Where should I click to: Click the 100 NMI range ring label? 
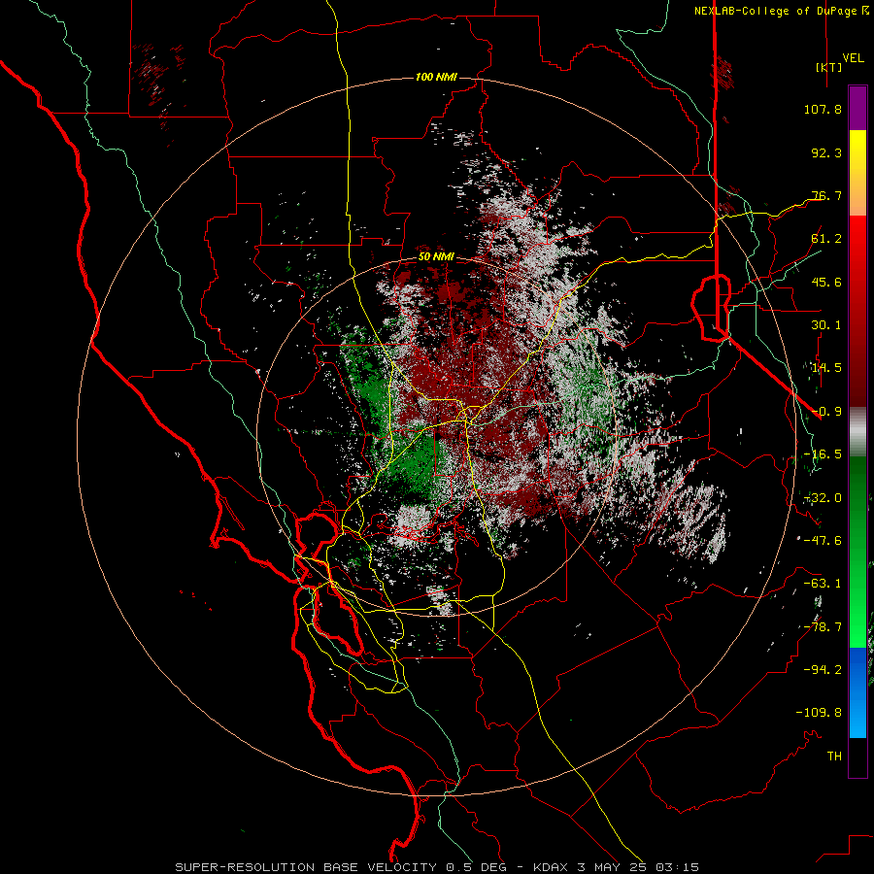point(436,77)
